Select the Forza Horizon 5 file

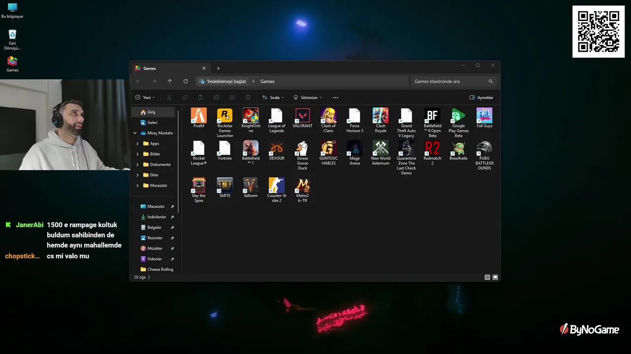pyautogui.click(x=354, y=120)
